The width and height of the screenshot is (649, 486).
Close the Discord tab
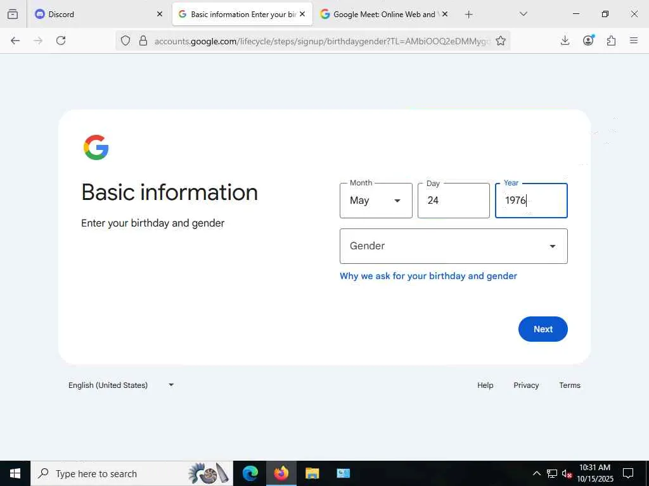point(160,14)
